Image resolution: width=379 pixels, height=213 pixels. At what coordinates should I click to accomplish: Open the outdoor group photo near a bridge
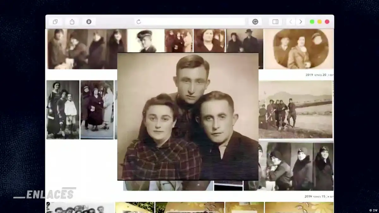(x=296, y=110)
